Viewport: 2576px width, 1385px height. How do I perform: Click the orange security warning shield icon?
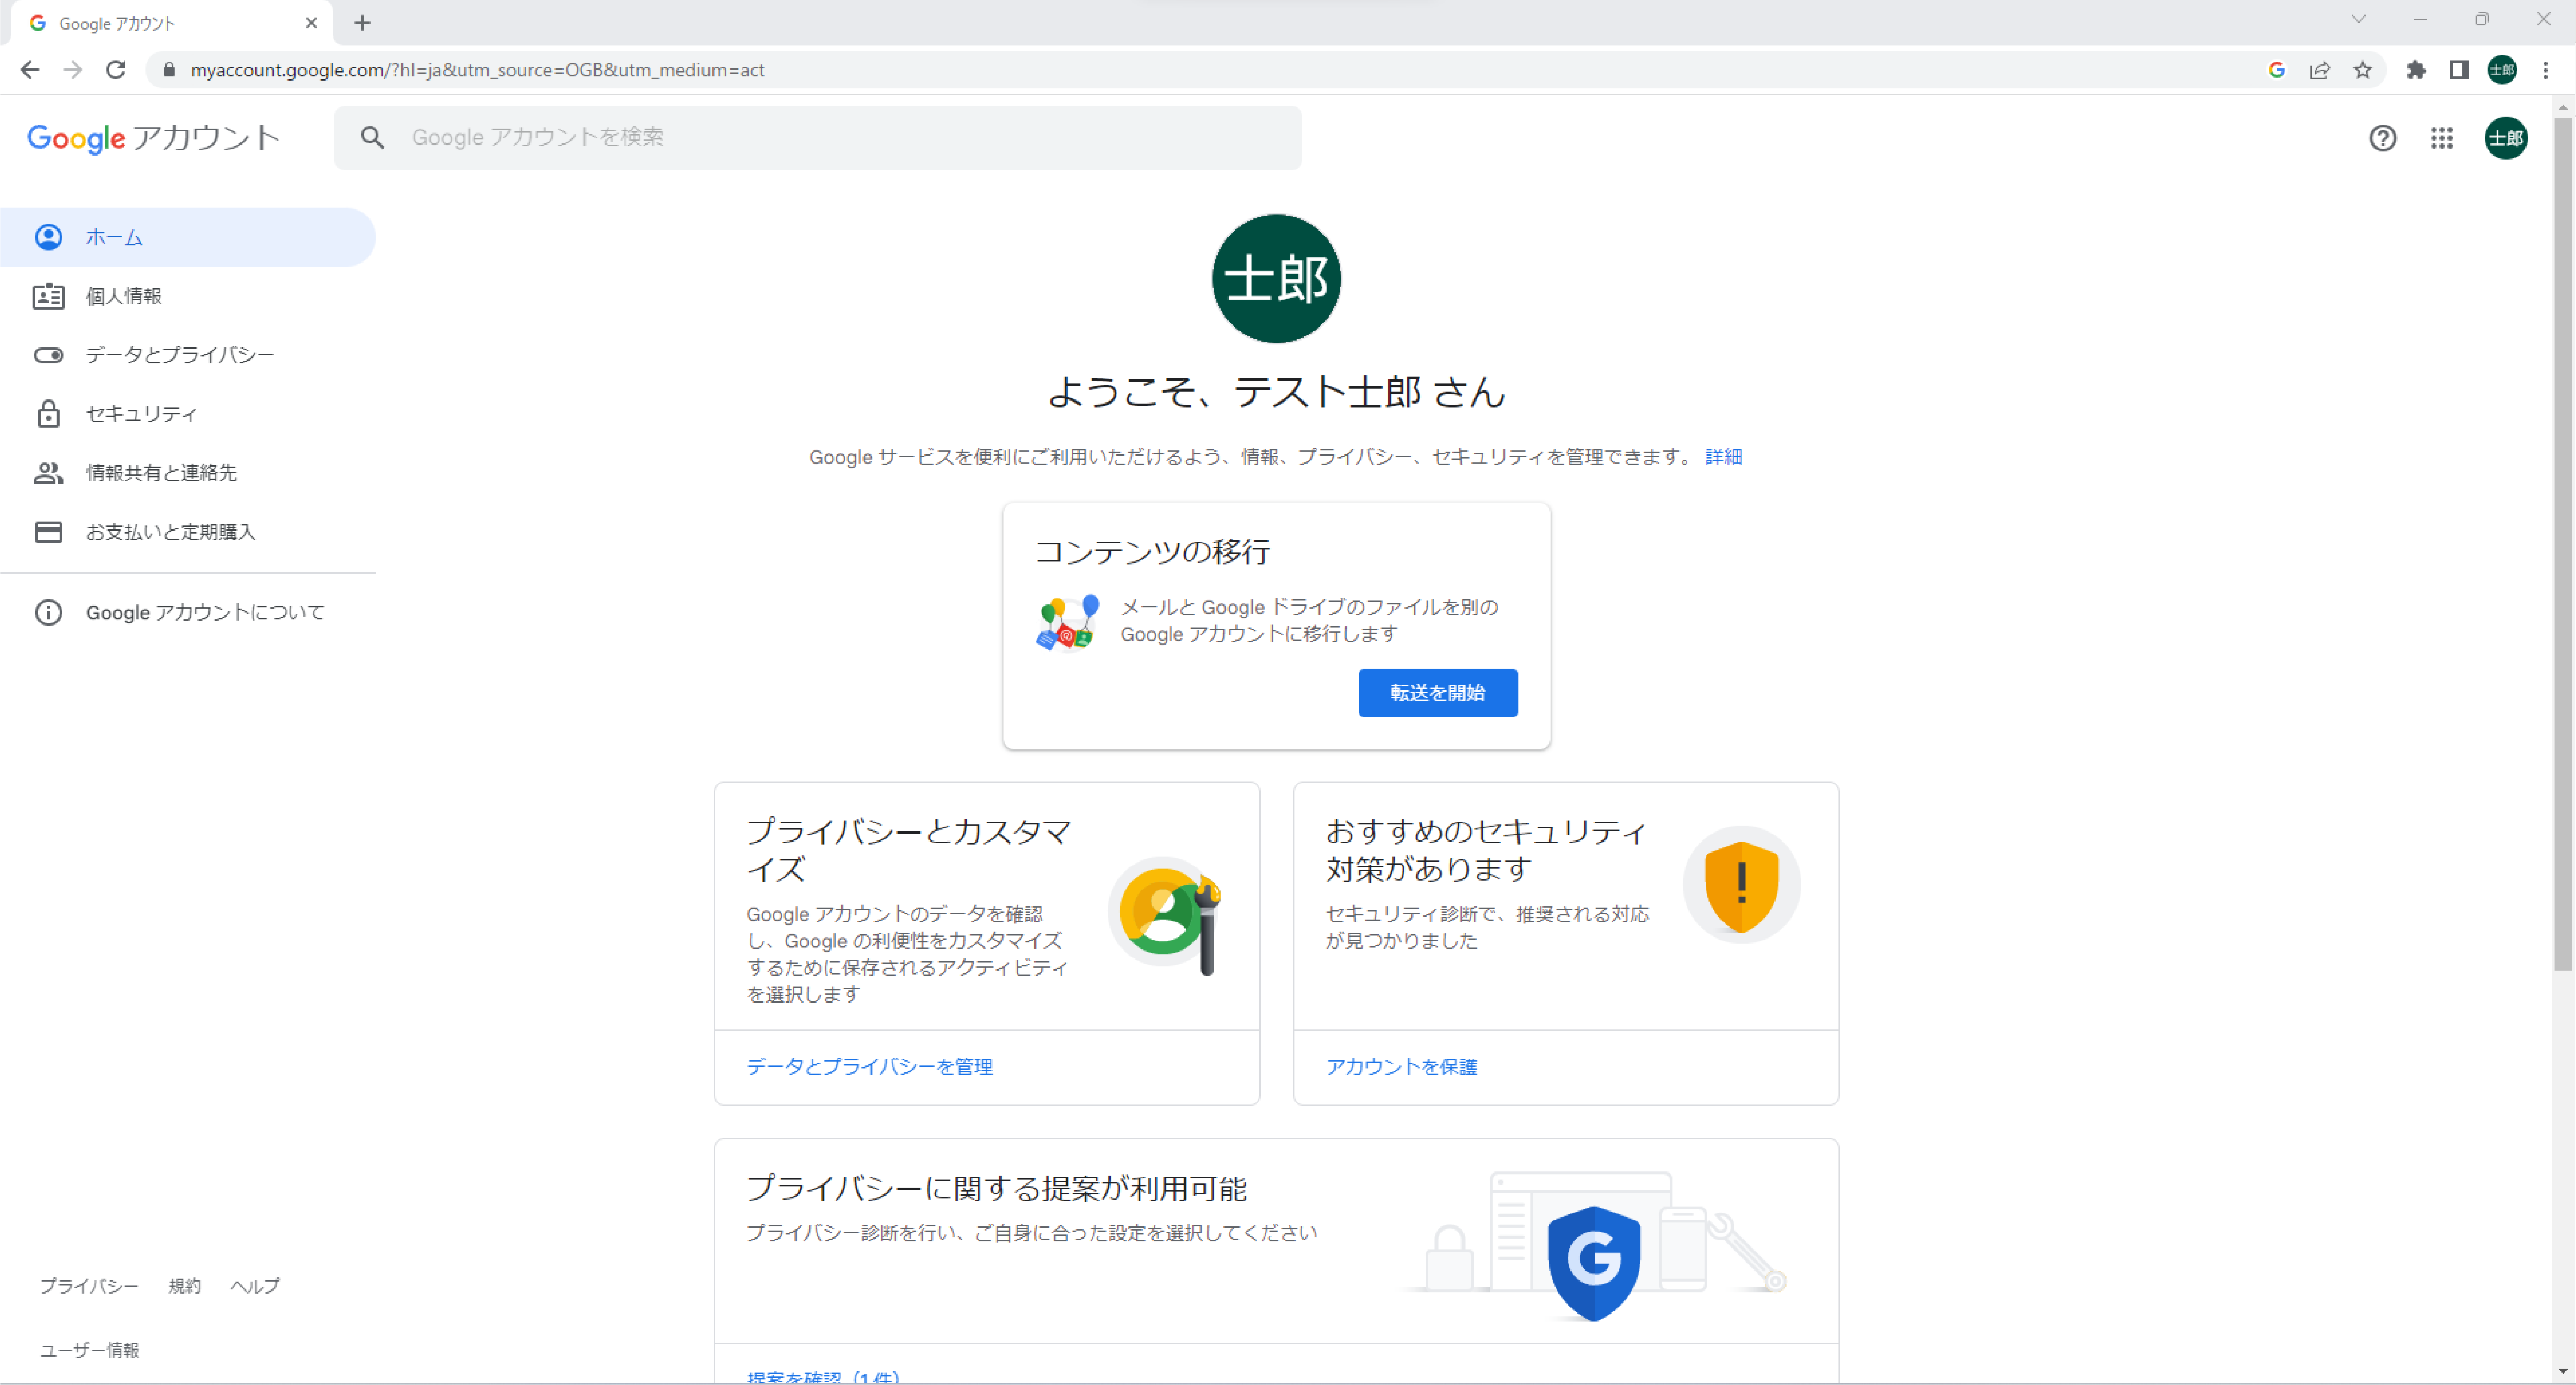[1741, 885]
